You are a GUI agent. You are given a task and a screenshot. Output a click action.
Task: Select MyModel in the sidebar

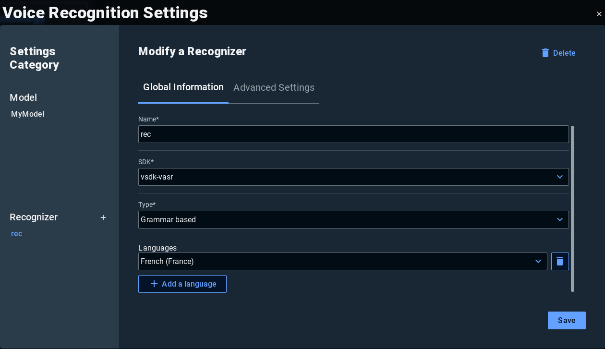pyautogui.click(x=28, y=114)
